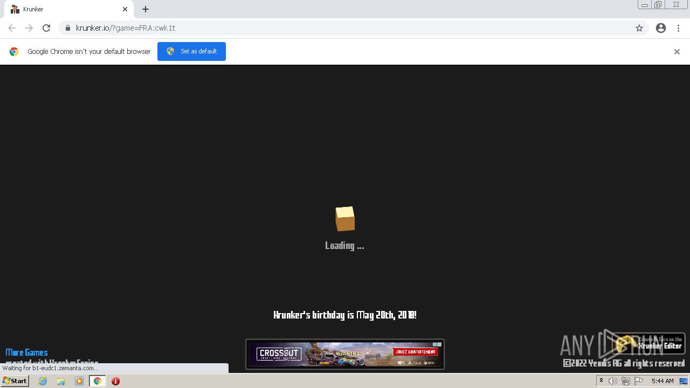Dismiss the default browser notification bar

677,52
